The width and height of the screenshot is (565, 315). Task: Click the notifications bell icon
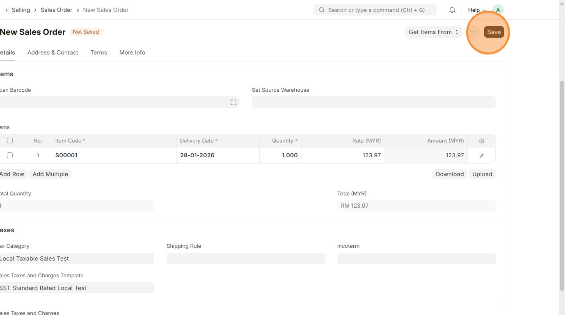452,10
